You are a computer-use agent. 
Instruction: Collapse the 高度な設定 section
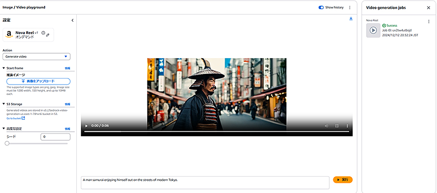point(4,129)
